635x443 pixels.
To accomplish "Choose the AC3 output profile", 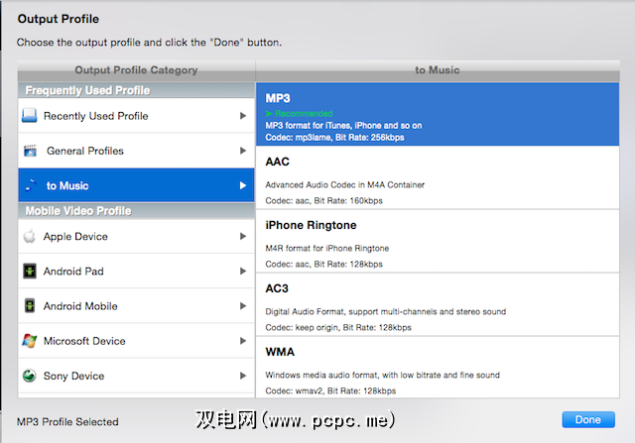I will 438,304.
